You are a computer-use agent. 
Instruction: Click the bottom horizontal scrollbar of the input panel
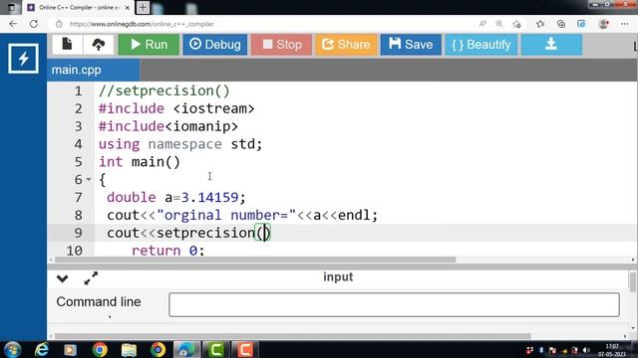click(x=292, y=336)
